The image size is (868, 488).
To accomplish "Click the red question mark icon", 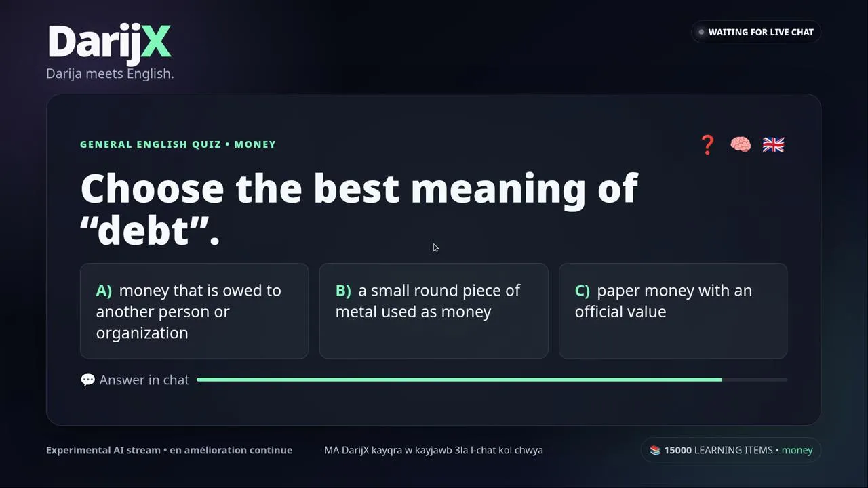I will tap(707, 144).
